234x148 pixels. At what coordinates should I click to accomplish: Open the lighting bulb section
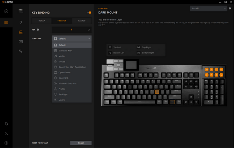tap(21, 23)
